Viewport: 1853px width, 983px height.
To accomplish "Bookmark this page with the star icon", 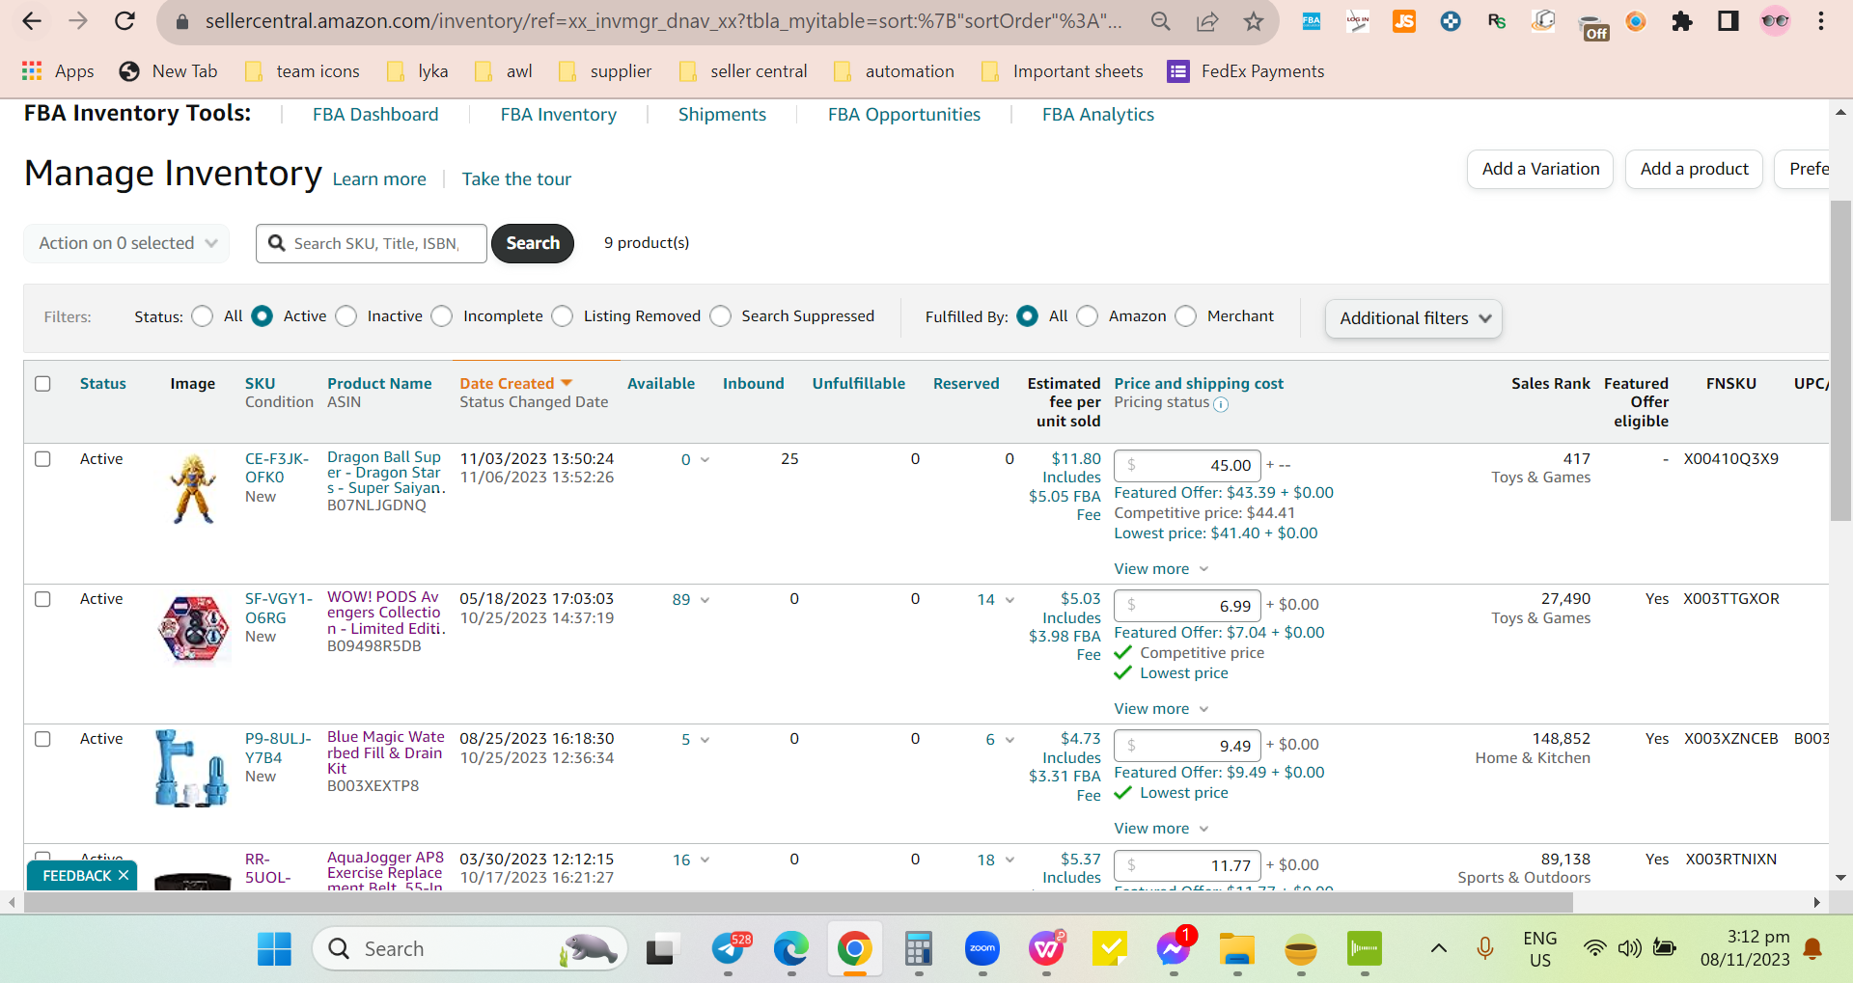I will click(x=1254, y=21).
